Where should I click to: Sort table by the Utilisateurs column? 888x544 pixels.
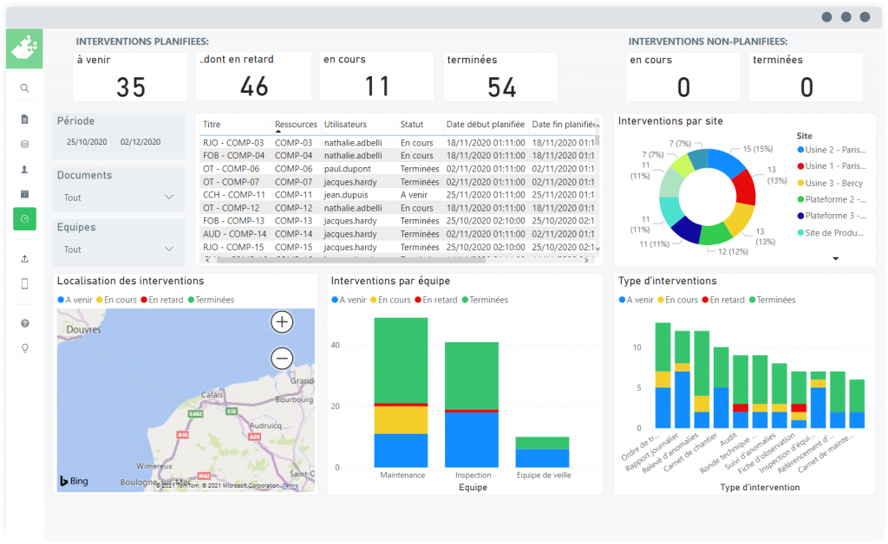345,125
